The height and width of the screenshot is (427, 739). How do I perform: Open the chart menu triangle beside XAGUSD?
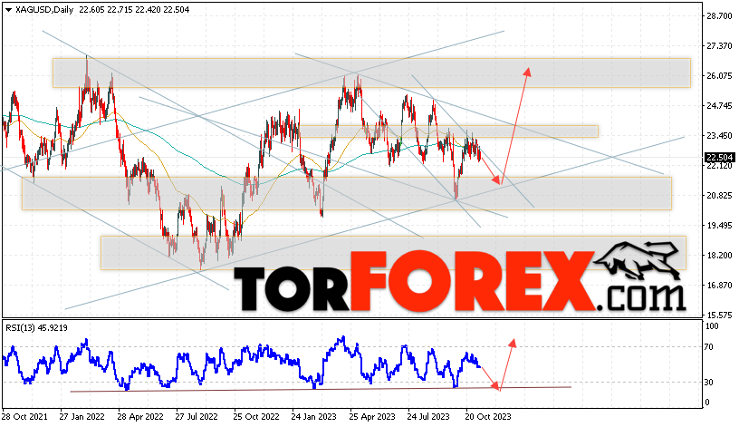pyautogui.click(x=8, y=10)
